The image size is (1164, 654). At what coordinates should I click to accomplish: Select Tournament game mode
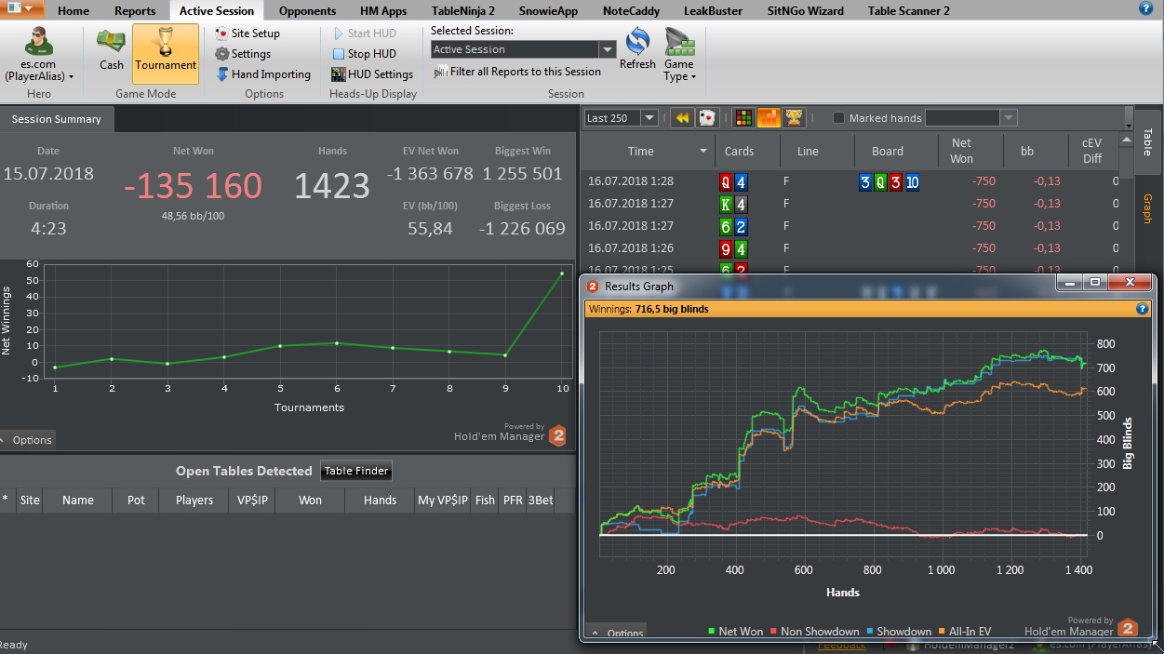(166, 53)
